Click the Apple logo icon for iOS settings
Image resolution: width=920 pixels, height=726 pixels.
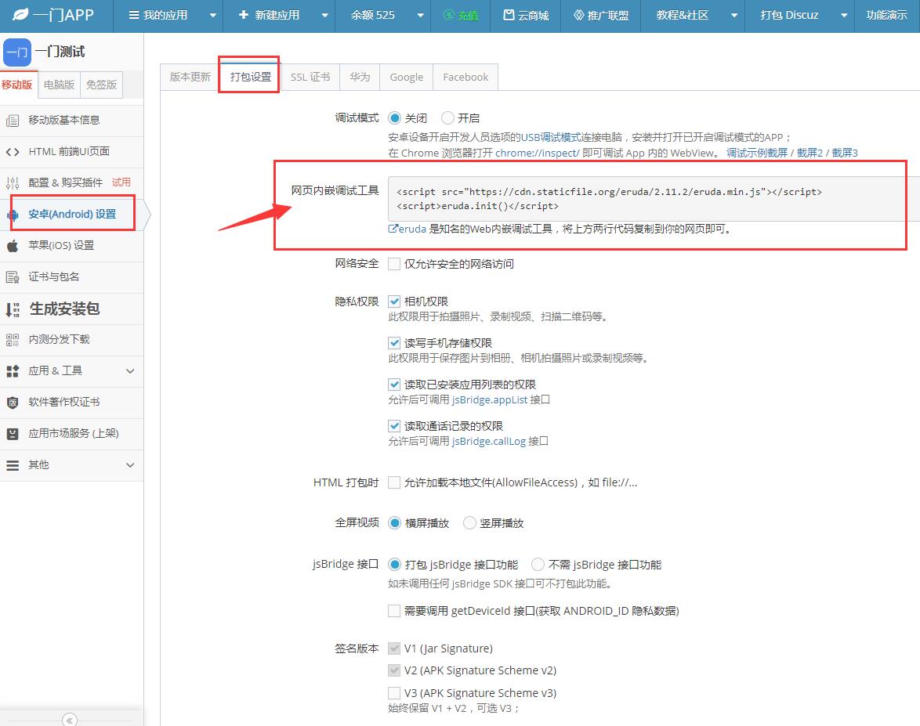(x=13, y=246)
